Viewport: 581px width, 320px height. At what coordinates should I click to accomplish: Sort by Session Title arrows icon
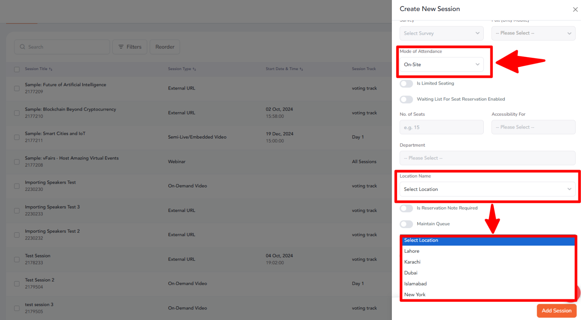pyautogui.click(x=51, y=69)
